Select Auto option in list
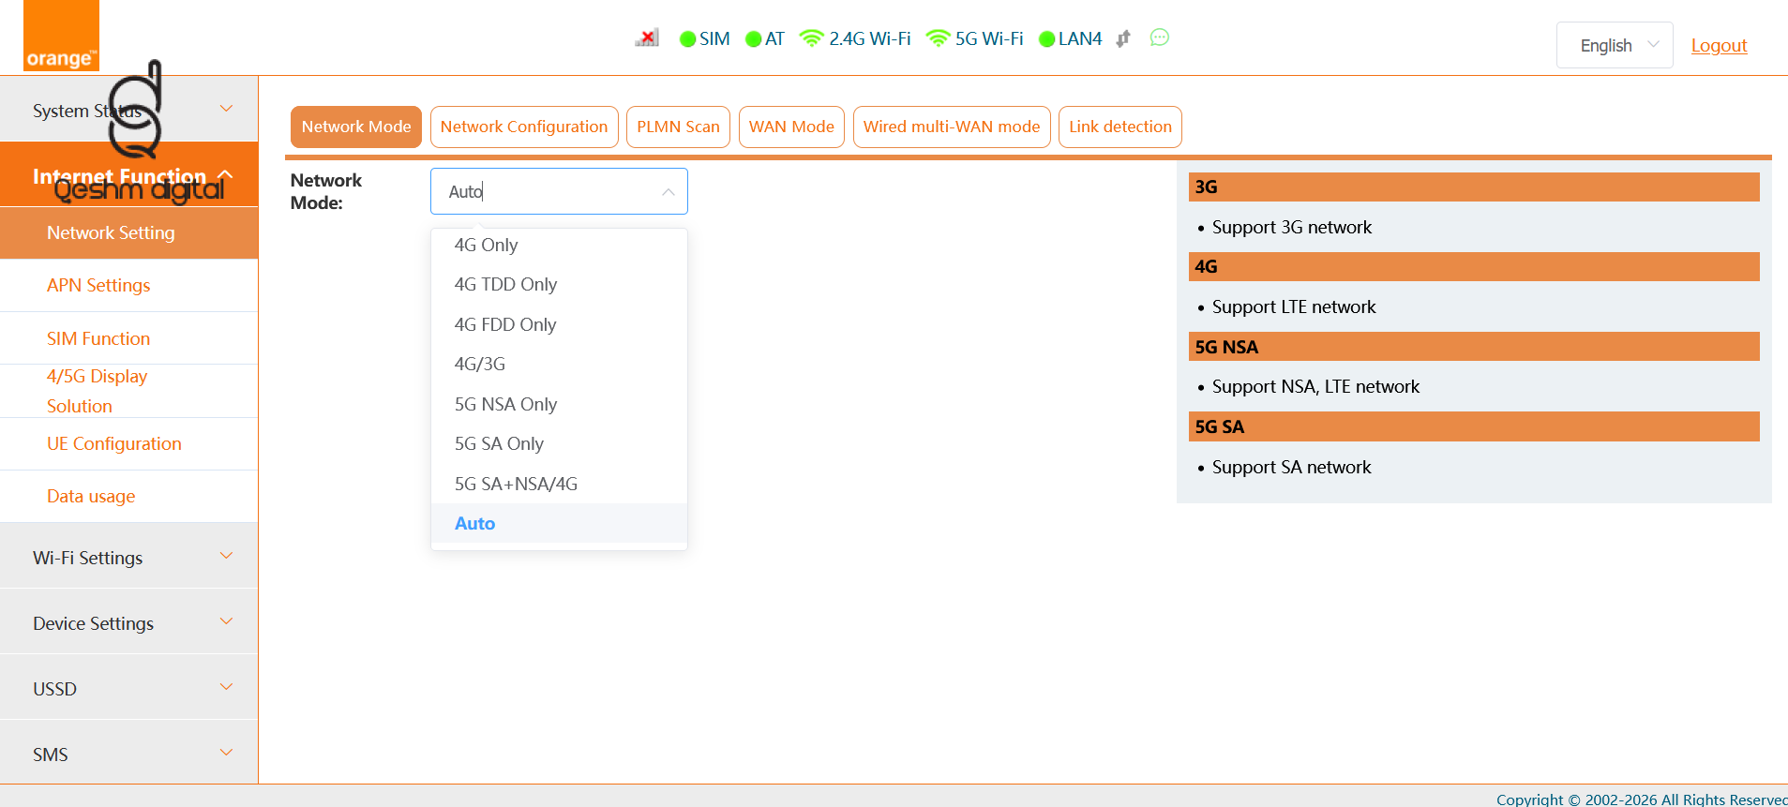Screen dimensions: 1788x807 pyautogui.click(x=559, y=523)
